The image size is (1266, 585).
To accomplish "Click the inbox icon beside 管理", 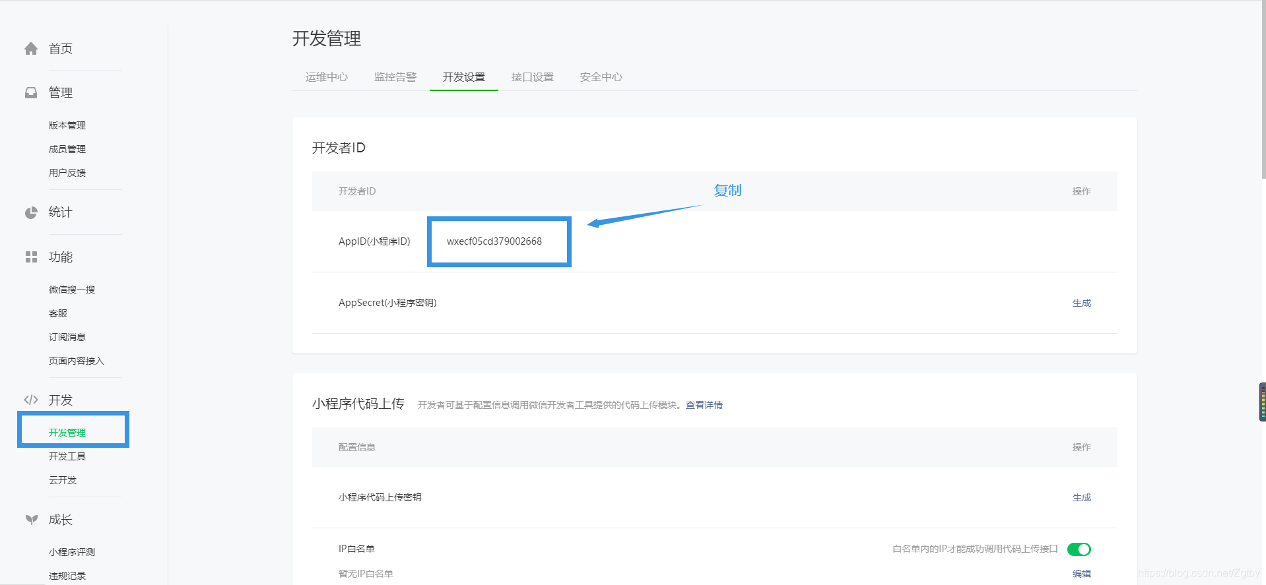I will tap(31, 93).
